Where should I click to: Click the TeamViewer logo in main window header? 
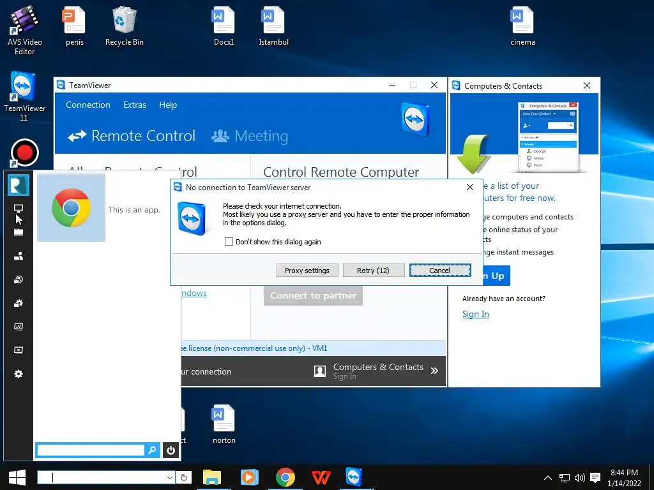coord(415,119)
